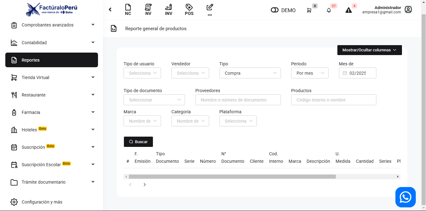The height and width of the screenshot is (211, 426).
Task: Click the shopping cart icon in header
Action: (x=309, y=10)
